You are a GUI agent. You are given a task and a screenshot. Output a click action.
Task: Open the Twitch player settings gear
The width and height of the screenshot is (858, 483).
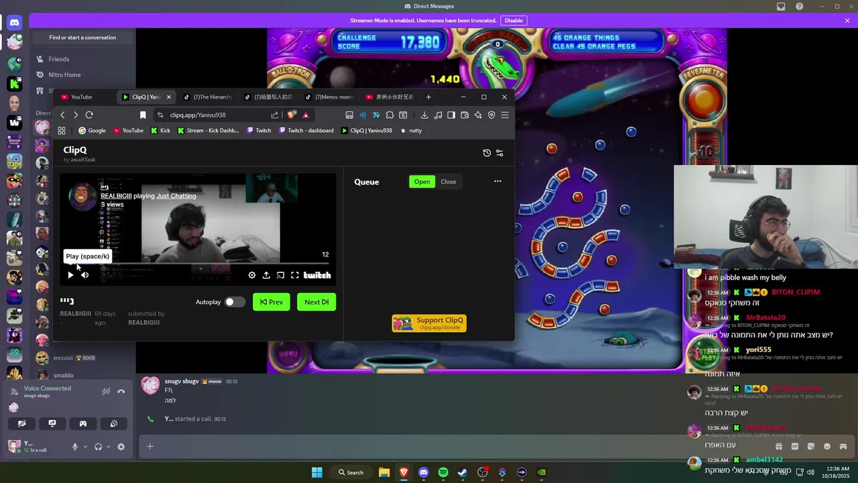252,275
